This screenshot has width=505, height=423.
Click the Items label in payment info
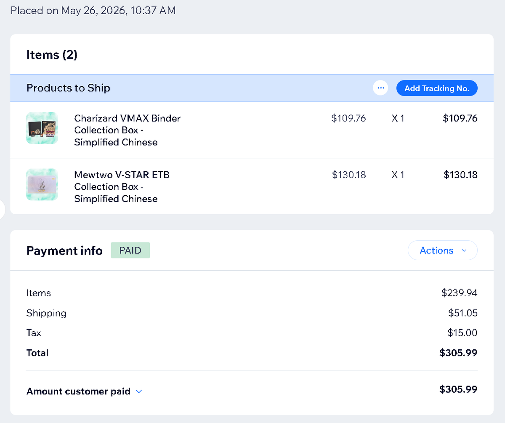click(38, 293)
